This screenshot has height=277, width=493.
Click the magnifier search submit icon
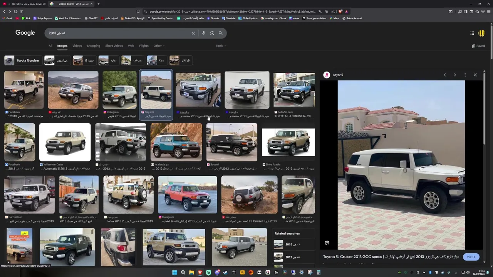pyautogui.click(x=221, y=33)
